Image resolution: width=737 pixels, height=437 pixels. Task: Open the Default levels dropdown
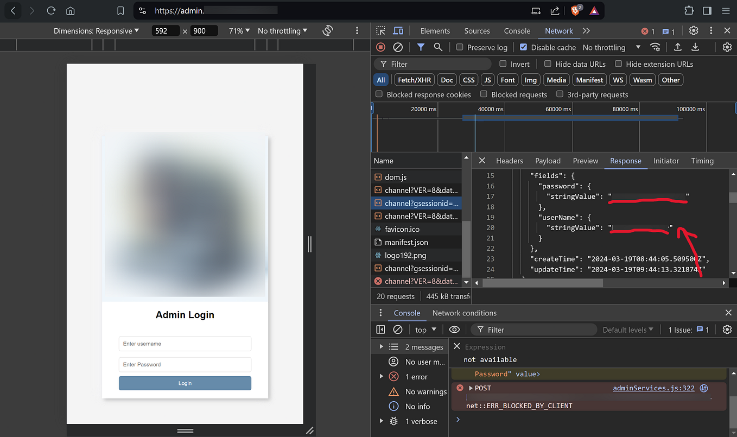(x=628, y=330)
